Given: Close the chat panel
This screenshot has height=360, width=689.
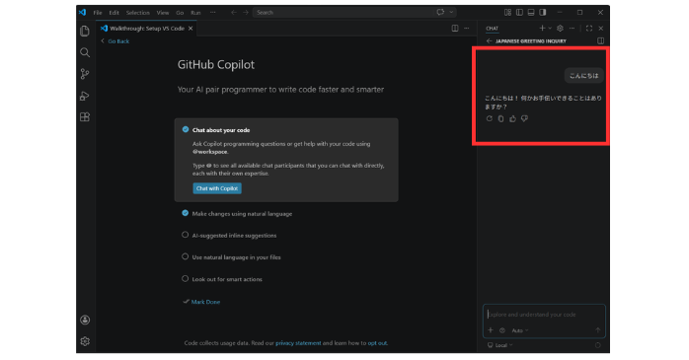Looking at the screenshot, I should click(601, 28).
